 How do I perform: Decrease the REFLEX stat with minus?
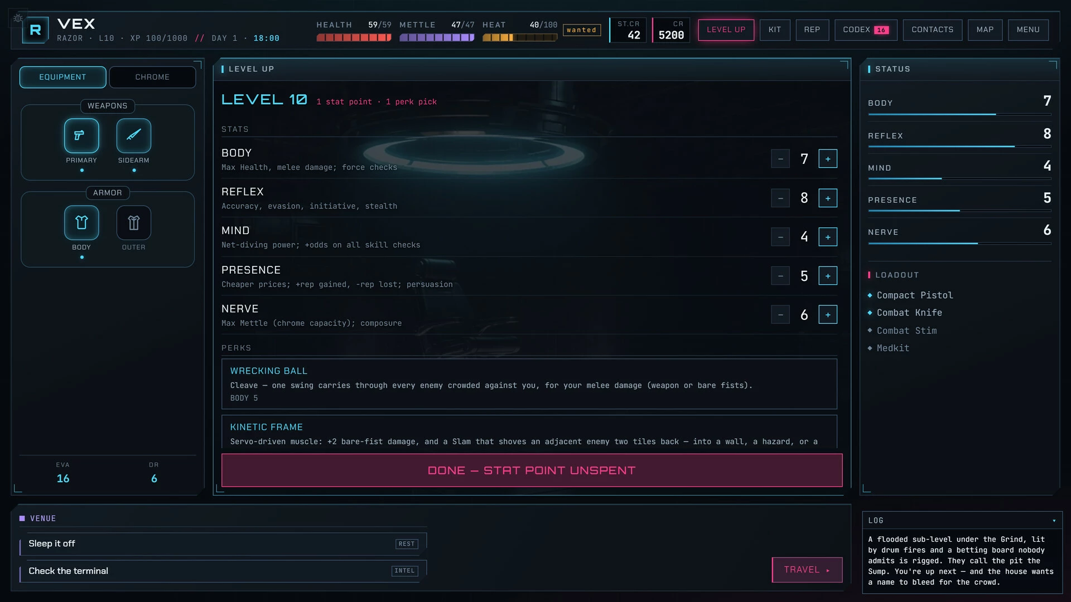pos(780,198)
